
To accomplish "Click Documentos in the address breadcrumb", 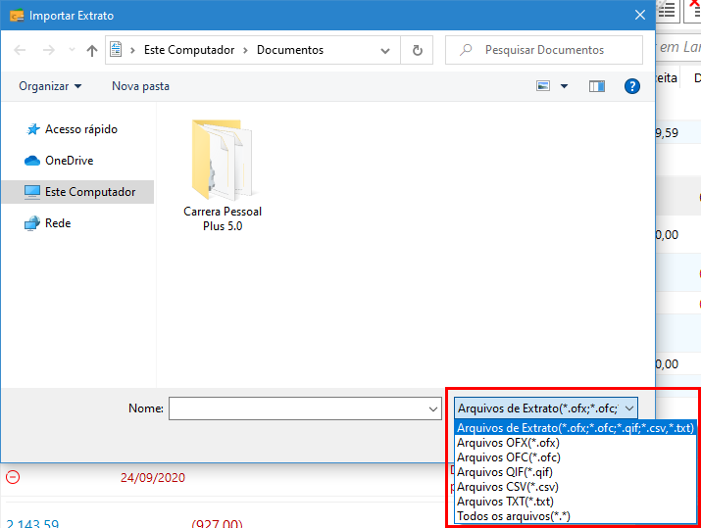I will [289, 50].
